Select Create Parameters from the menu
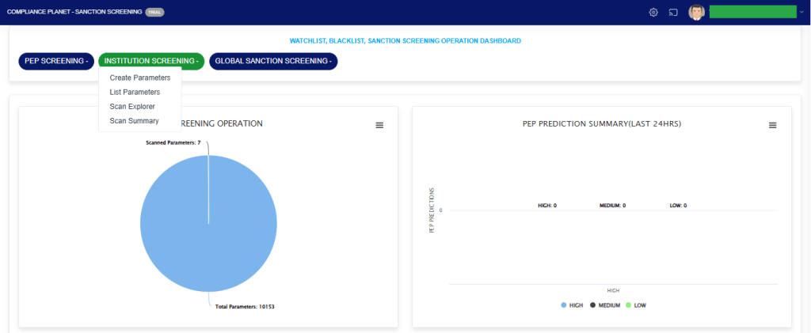811x333 pixels. [x=140, y=78]
